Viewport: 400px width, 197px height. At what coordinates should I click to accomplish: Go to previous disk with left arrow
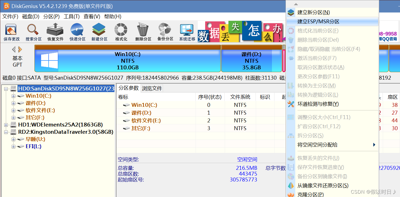14,49
